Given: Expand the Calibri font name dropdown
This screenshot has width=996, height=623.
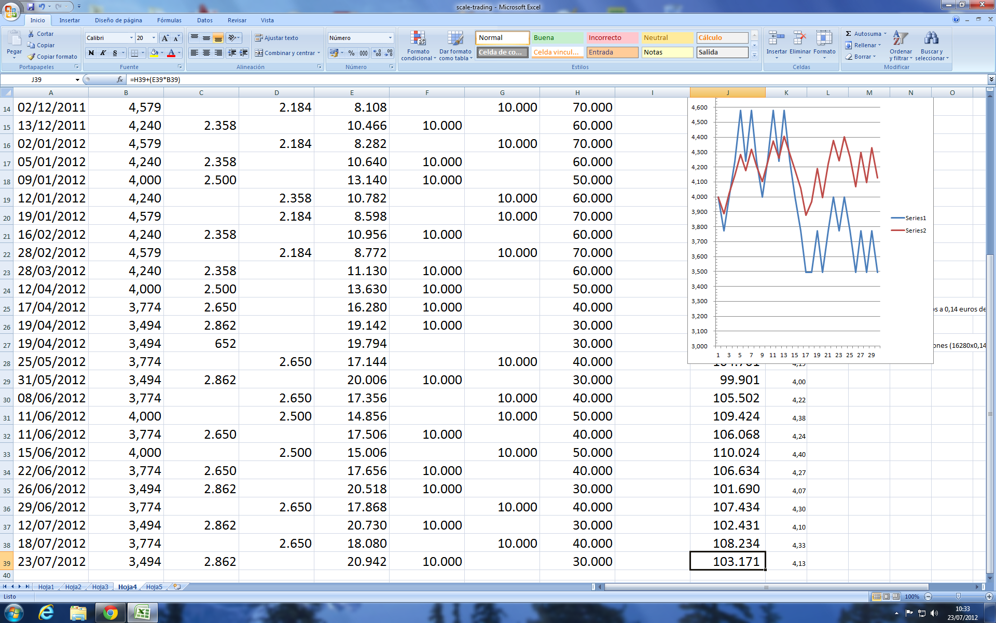Looking at the screenshot, I should (131, 38).
